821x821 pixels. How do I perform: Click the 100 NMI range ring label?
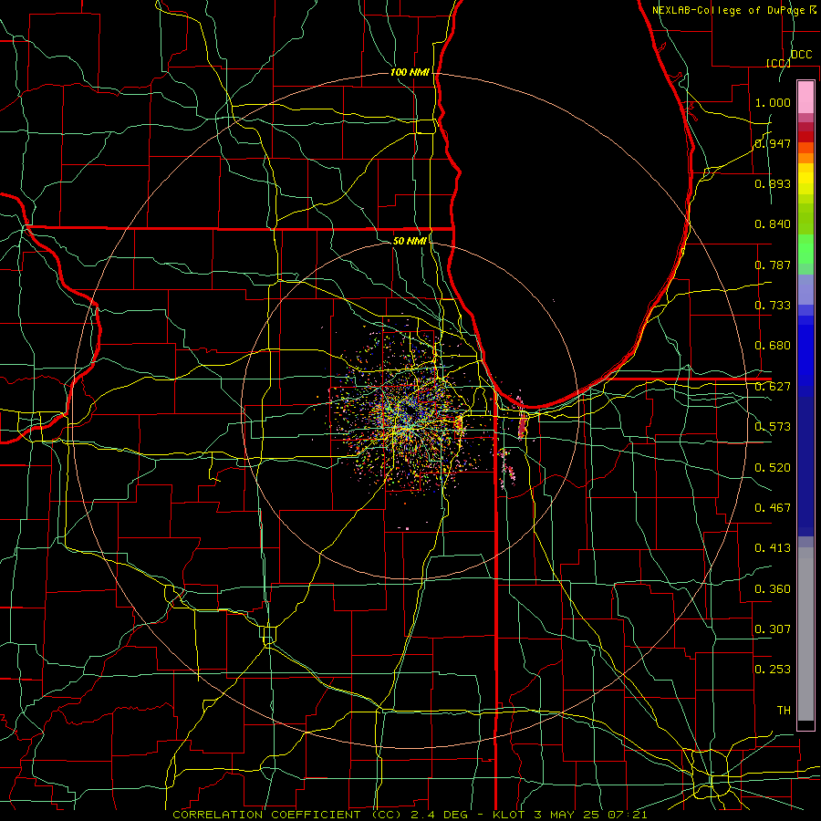click(x=410, y=72)
